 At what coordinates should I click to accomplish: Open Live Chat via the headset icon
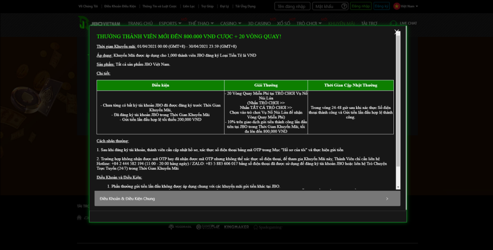[394, 23]
